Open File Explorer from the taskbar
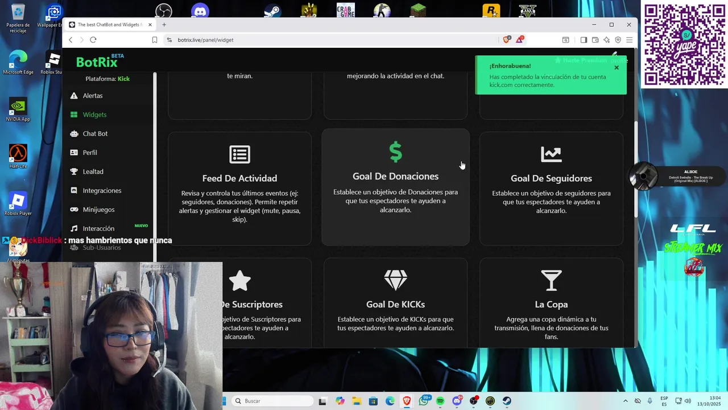Screen dimensions: 728x410 pyautogui.click(x=357, y=401)
